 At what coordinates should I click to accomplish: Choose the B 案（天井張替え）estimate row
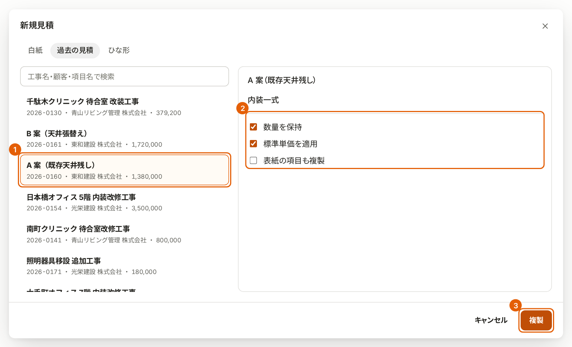(x=124, y=139)
